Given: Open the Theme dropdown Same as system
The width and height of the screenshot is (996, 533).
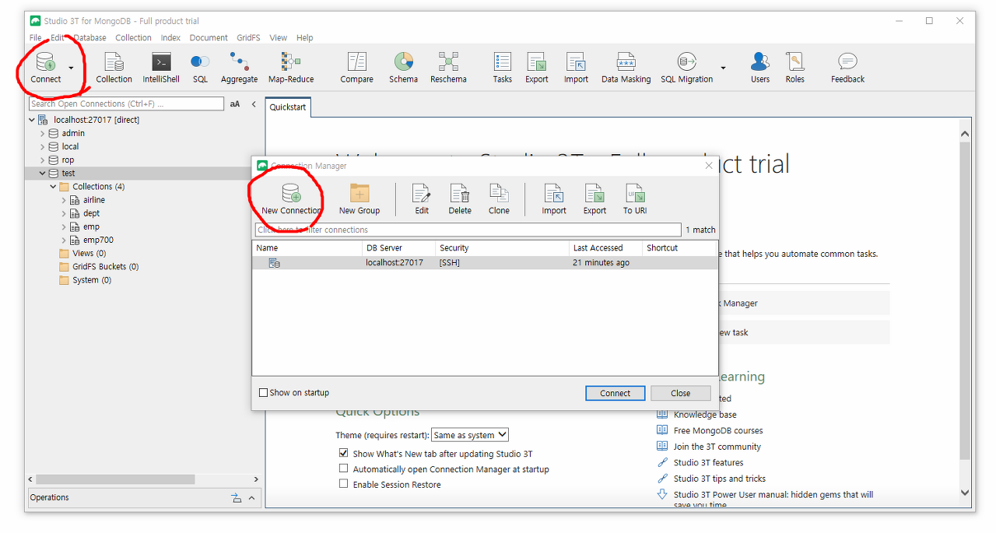Looking at the screenshot, I should pos(470,435).
